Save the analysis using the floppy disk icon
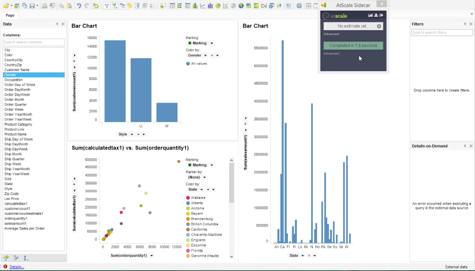The image size is (475, 271). (x=32, y=6)
